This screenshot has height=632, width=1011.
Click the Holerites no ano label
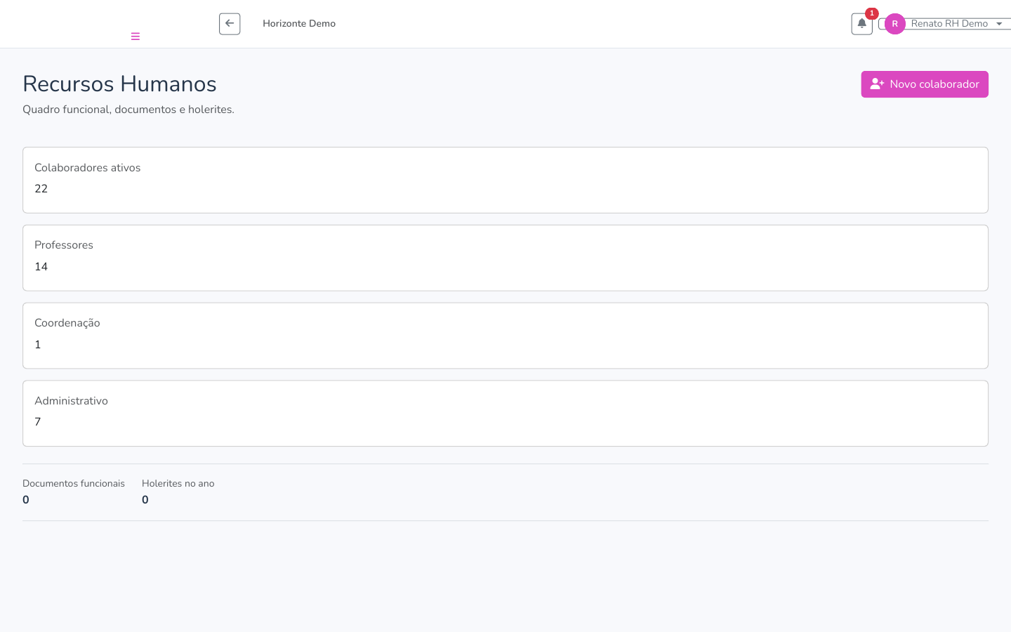(178, 483)
